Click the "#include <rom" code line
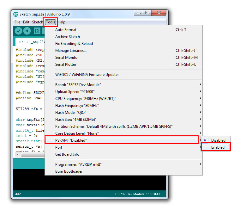Screen dimensions: 240x210 [x=30, y=66]
